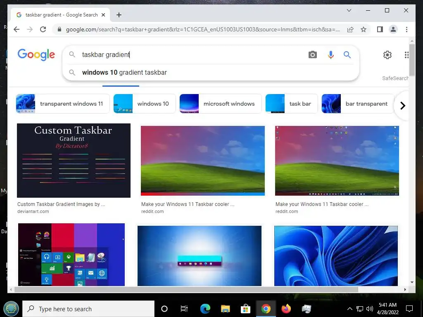This screenshot has height=317, width=423.
Task: Open the Custom Taskbar Gradient image thumbnail
Action: pyautogui.click(x=74, y=161)
